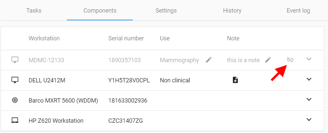The width and height of the screenshot is (328, 133).
Task: Click the display icon beside DELL U2412M
Action: (15, 80)
